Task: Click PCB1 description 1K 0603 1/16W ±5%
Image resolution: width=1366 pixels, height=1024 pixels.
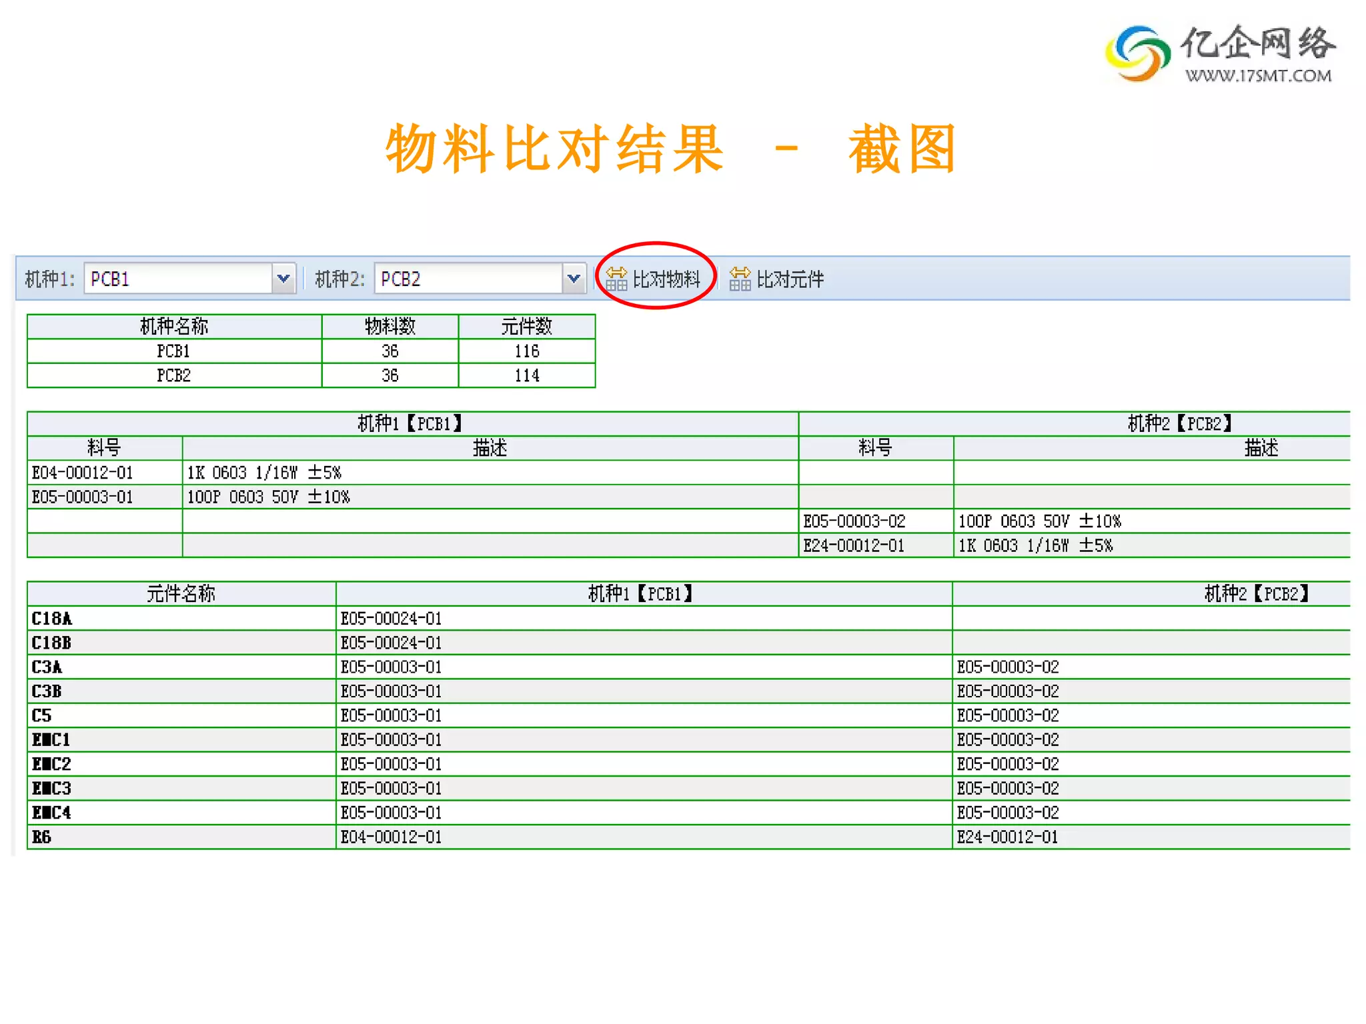Action: [264, 473]
